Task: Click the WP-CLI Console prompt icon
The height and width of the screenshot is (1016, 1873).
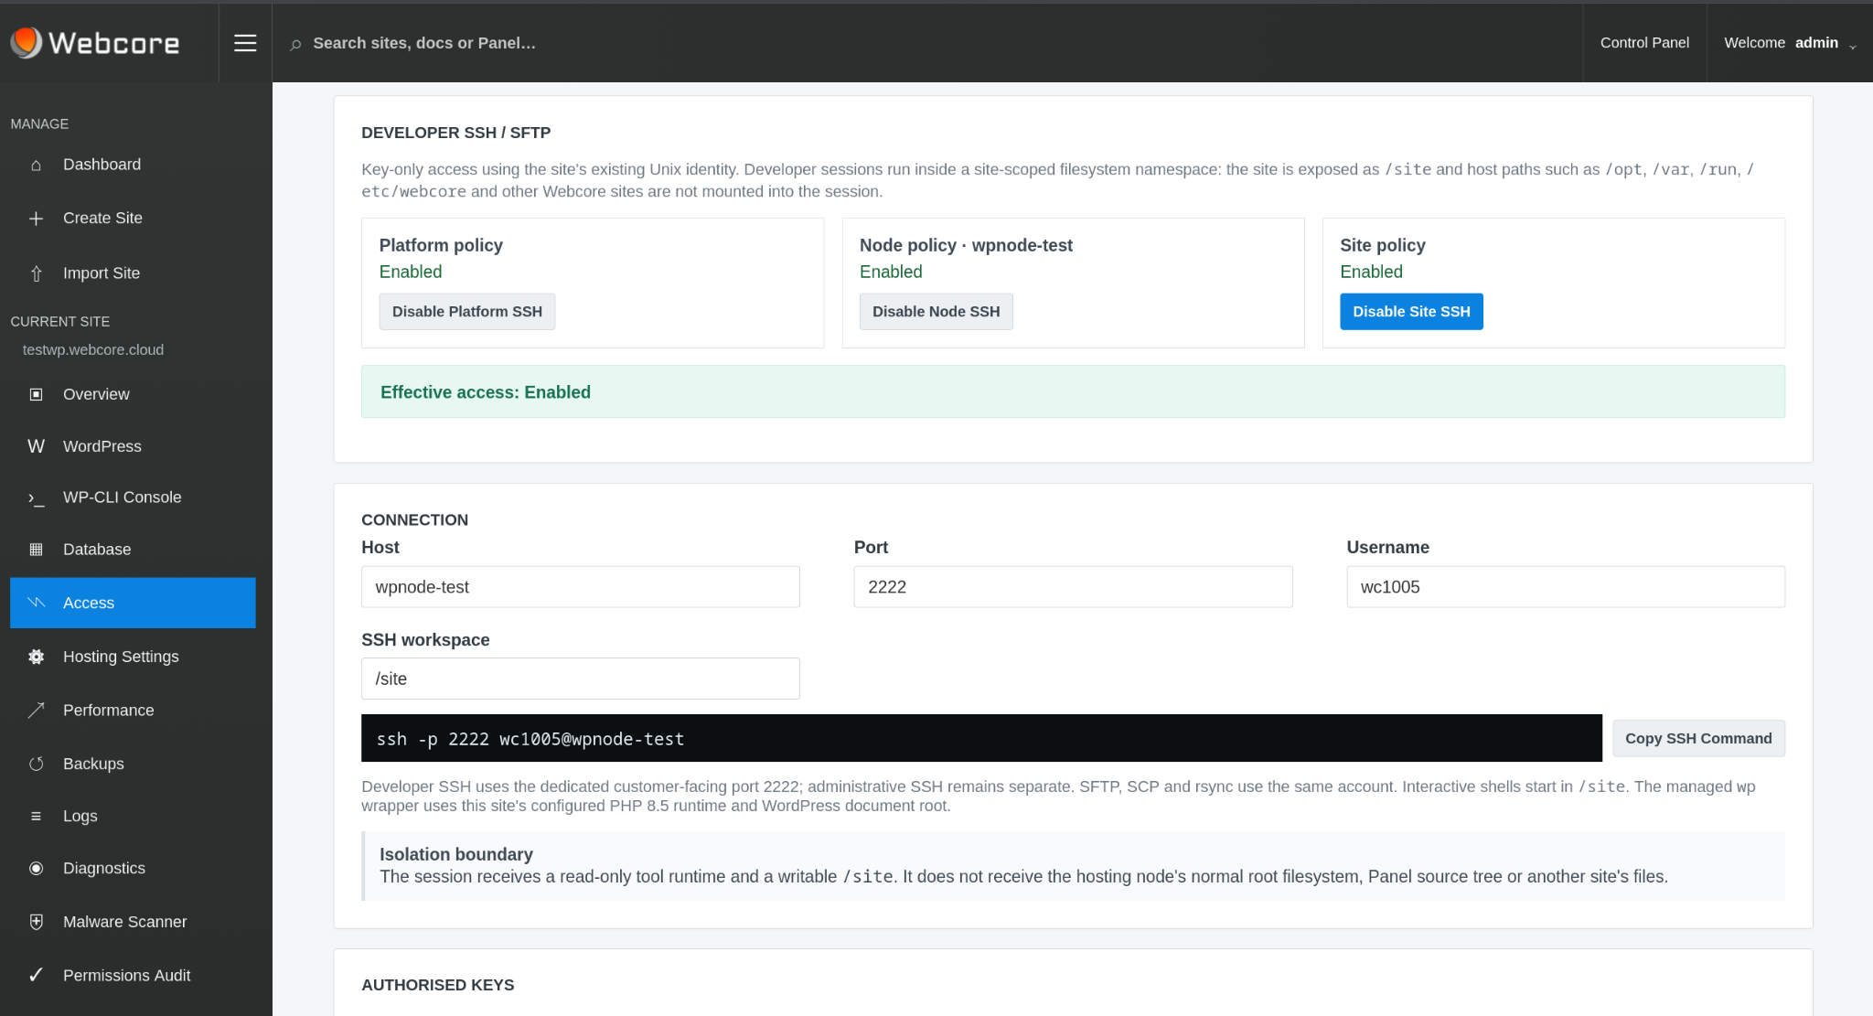Action: coord(36,498)
